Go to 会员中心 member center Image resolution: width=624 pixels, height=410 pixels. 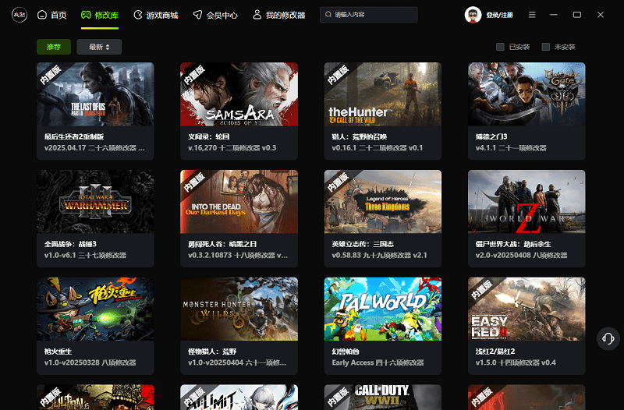214,15
